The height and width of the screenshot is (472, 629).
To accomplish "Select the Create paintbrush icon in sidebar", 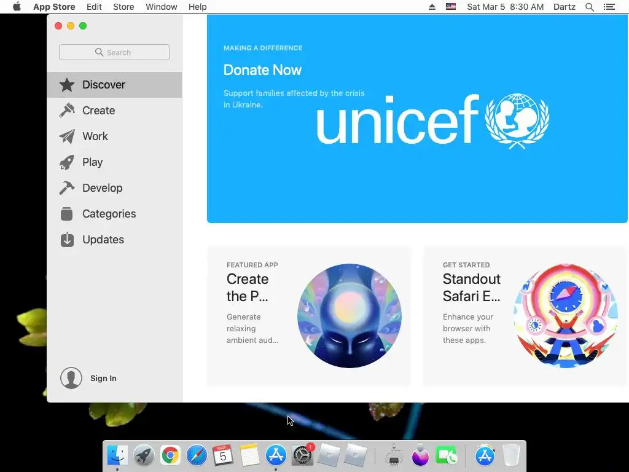I will (x=67, y=111).
